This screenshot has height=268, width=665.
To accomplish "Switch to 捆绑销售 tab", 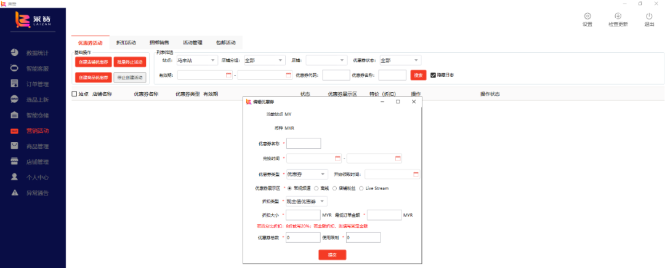I will (x=159, y=42).
